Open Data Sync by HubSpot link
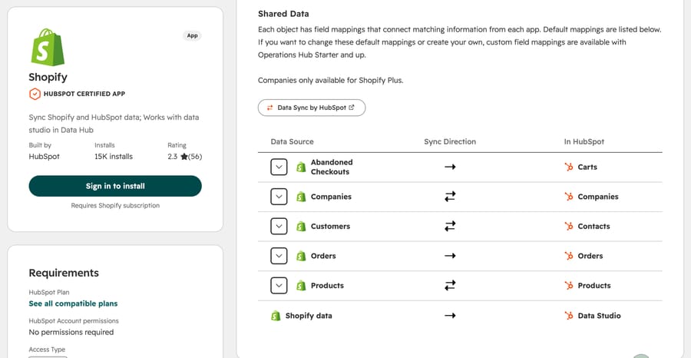The width and height of the screenshot is (691, 358). (x=312, y=108)
